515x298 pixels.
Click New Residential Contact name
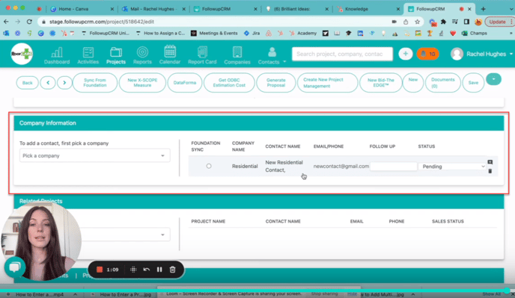[284, 167]
